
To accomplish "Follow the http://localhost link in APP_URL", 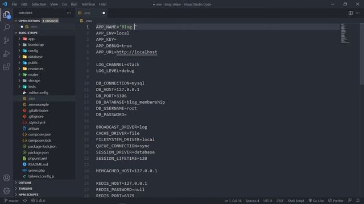I will (136, 52).
